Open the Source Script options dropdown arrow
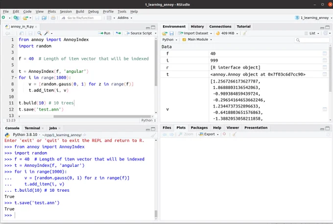333x224 pixels. click(156, 33)
